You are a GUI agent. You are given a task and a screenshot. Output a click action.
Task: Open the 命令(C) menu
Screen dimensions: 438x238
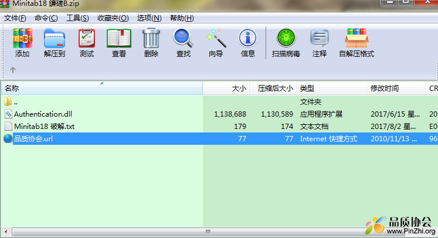coord(46,18)
